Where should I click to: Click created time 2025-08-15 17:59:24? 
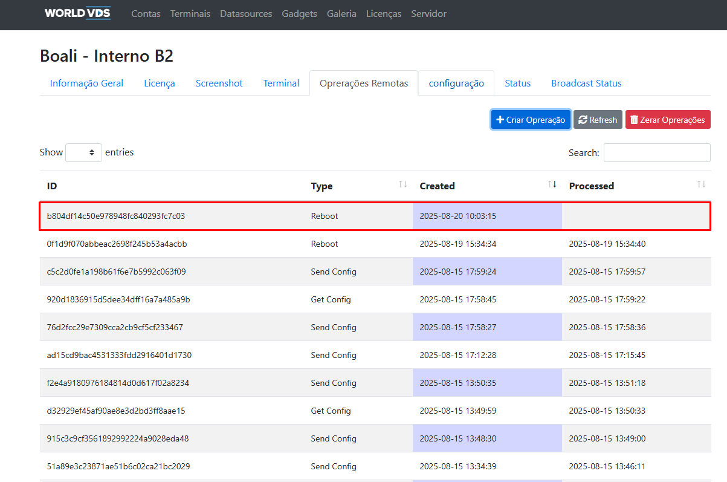(x=458, y=272)
